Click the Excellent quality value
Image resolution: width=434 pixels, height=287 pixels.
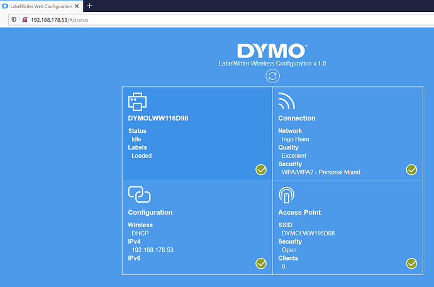(x=294, y=155)
